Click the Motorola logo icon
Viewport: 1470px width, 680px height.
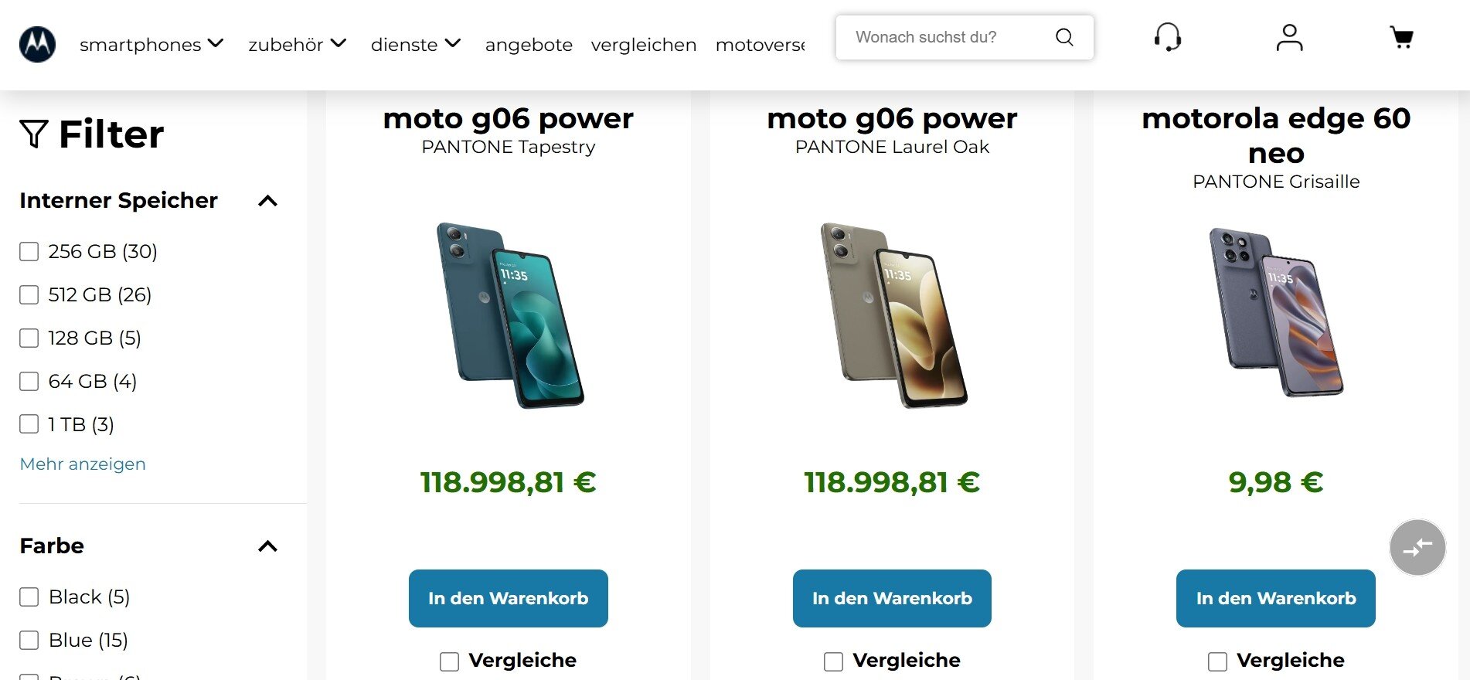37,44
